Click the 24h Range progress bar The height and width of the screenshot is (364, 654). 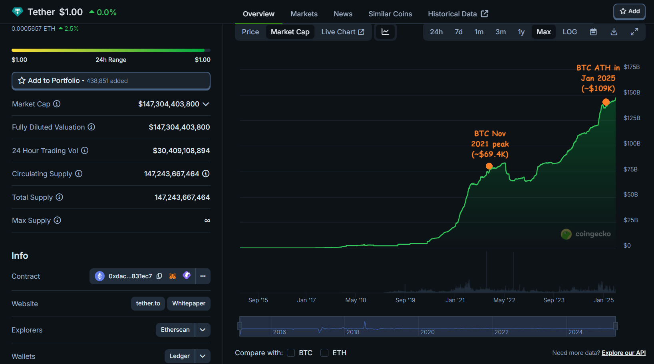111,50
